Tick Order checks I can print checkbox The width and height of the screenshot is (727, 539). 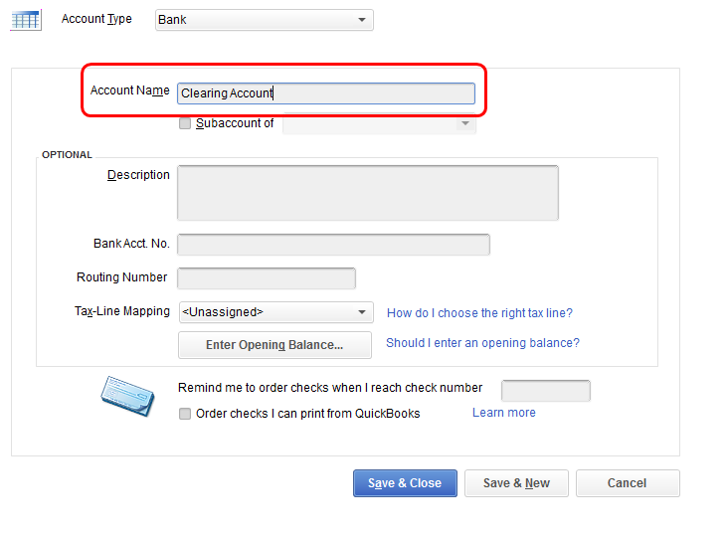(x=185, y=414)
